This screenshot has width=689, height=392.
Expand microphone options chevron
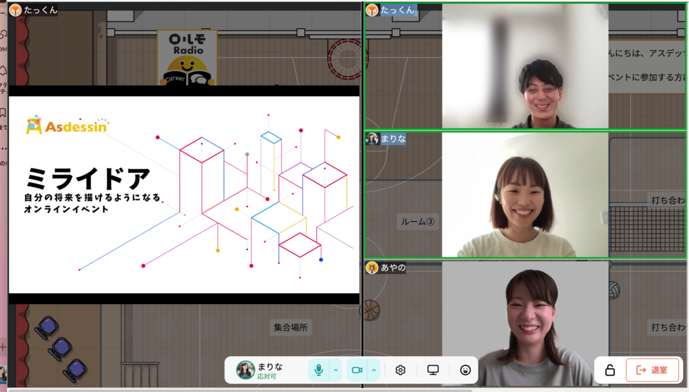(336, 370)
